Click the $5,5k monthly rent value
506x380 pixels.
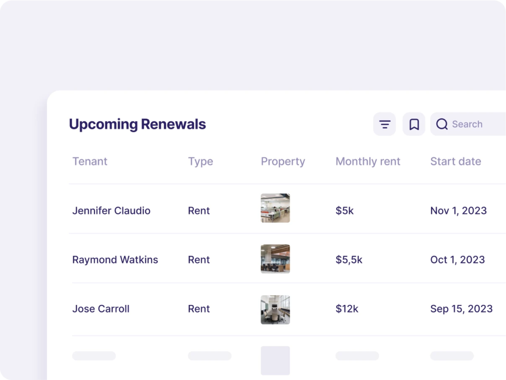[349, 260]
